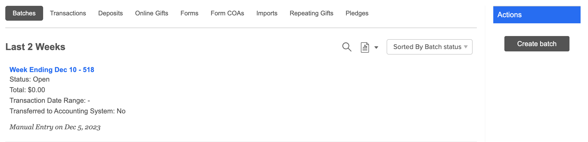Expand the report export dropdown arrow
588x142 pixels.
376,47
